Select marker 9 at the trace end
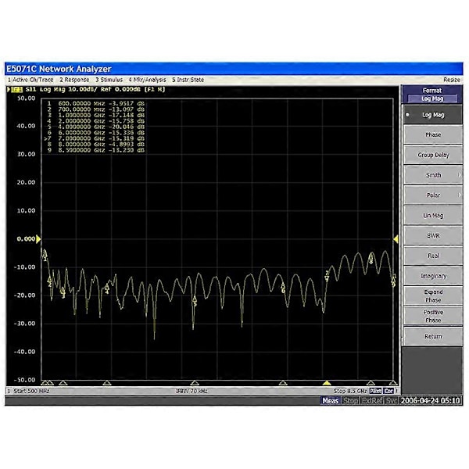Viewport: 469px width, 469px height. [394, 281]
